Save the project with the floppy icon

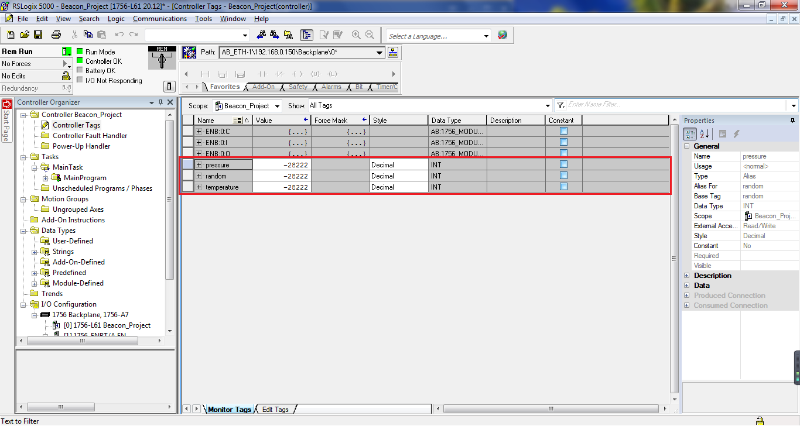click(x=38, y=35)
